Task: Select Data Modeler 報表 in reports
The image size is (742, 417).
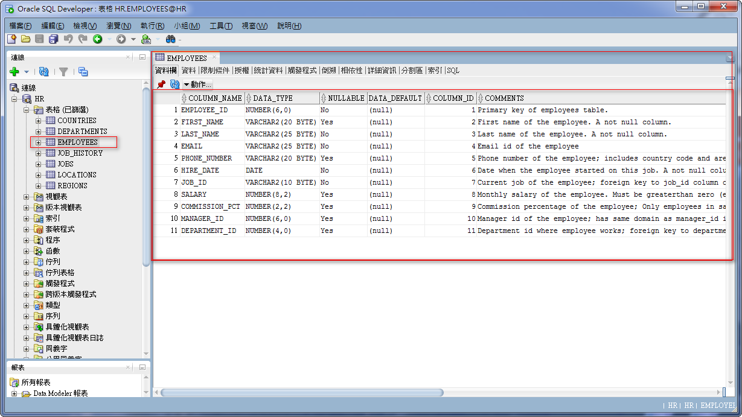Action: coord(60,393)
